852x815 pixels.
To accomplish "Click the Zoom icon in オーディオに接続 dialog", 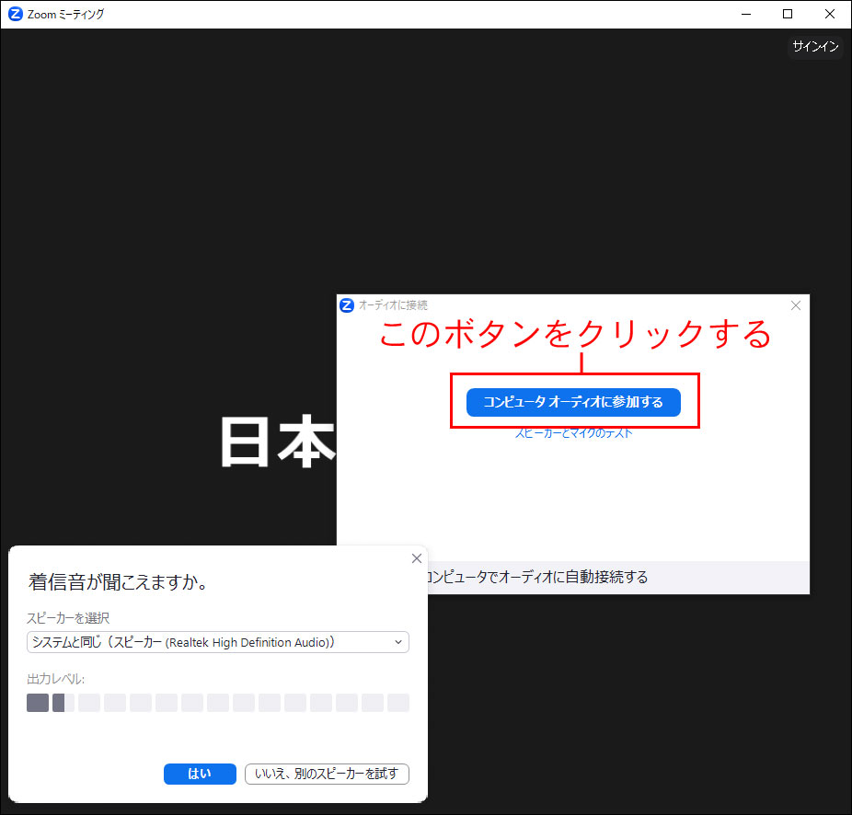I will click(347, 305).
